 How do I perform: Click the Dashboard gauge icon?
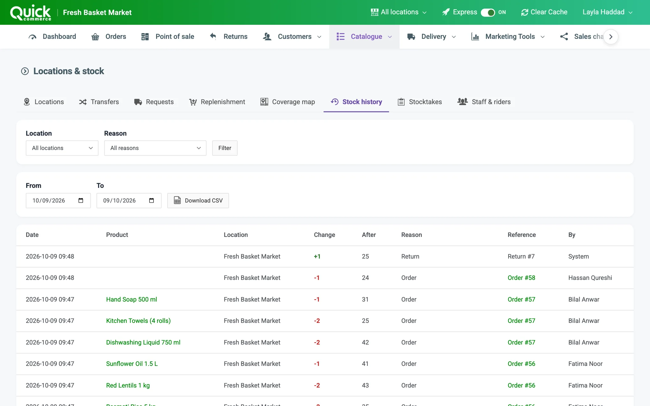click(x=32, y=37)
